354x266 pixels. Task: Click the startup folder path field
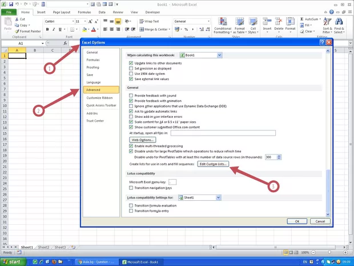[x=231, y=133]
